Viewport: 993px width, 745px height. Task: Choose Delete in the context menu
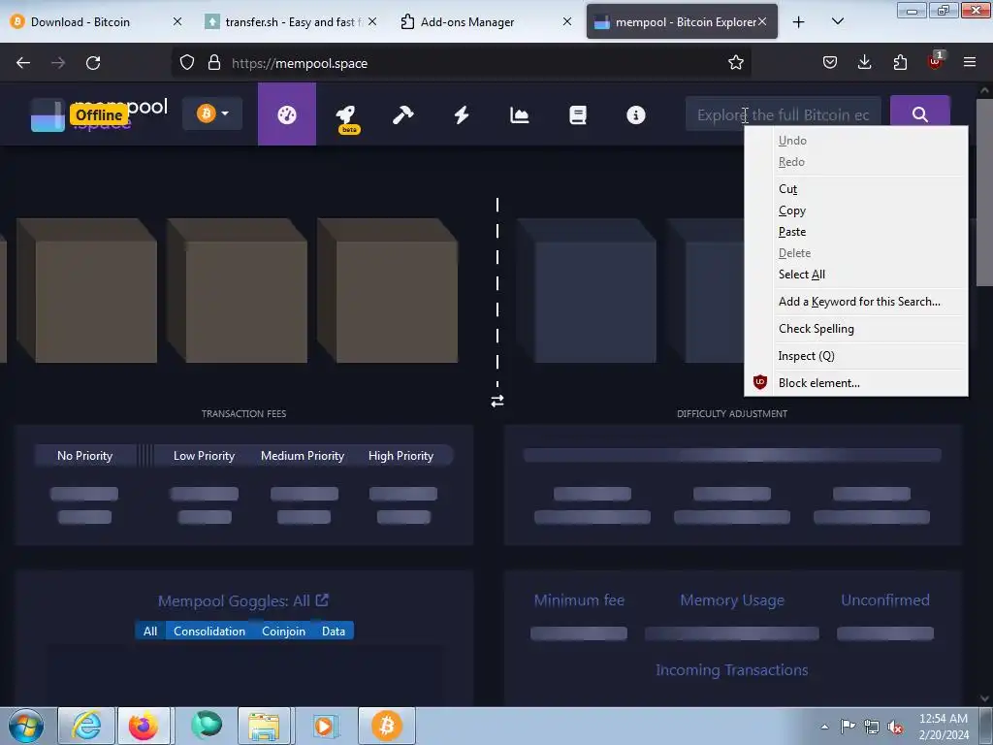(856, 253)
